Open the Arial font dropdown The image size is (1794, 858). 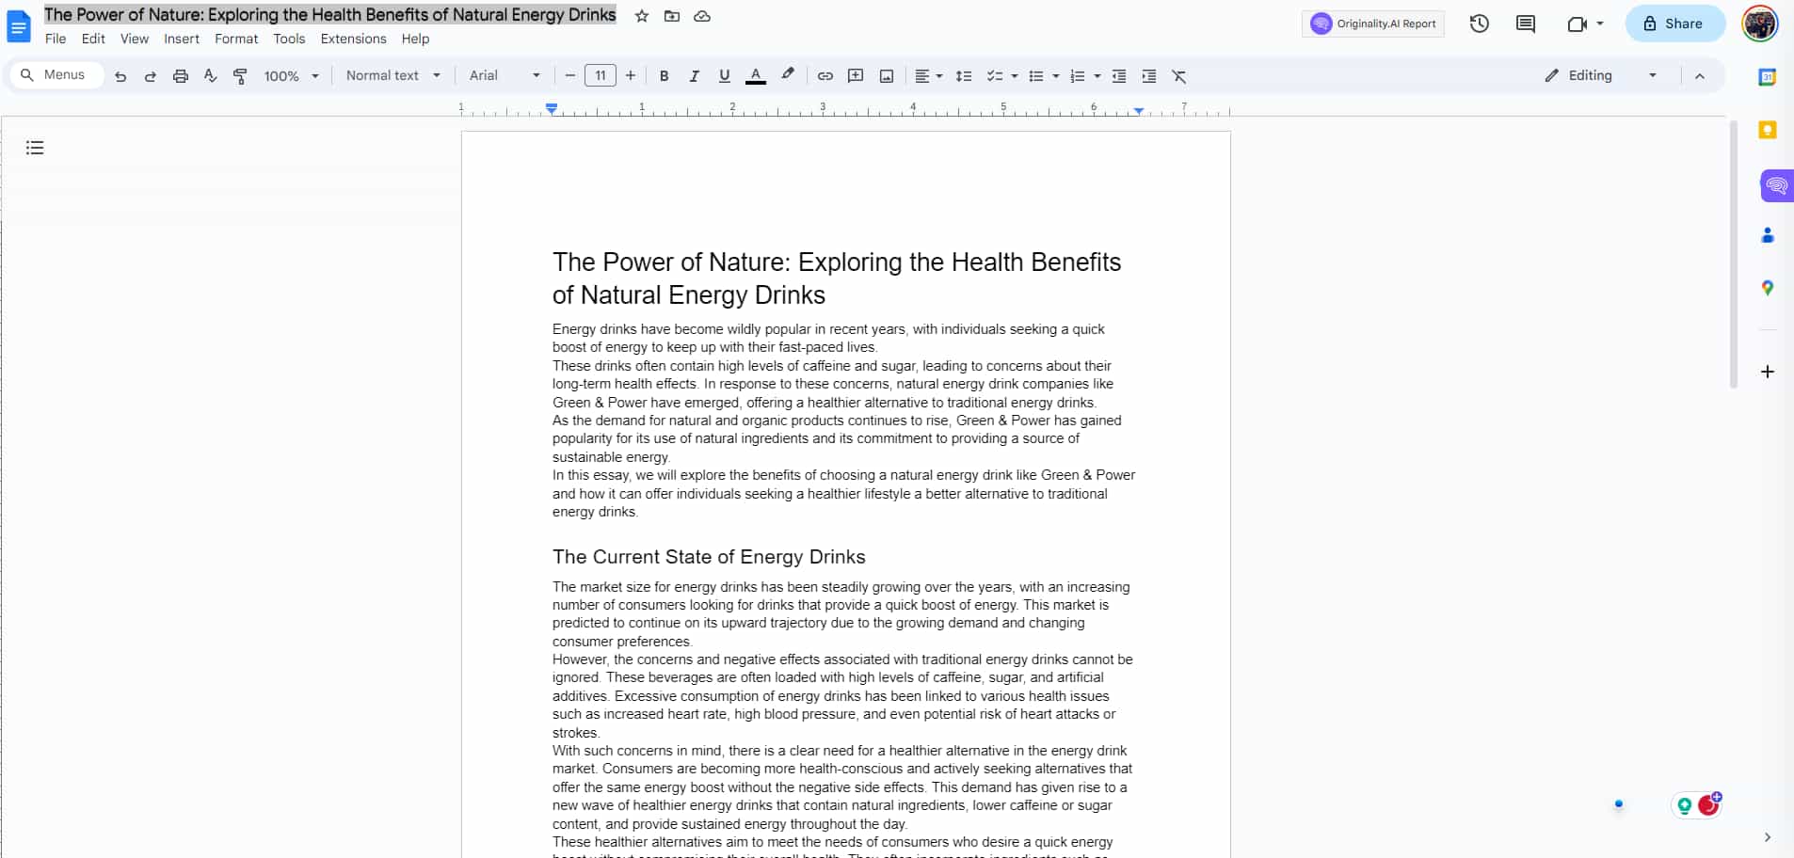click(x=504, y=75)
